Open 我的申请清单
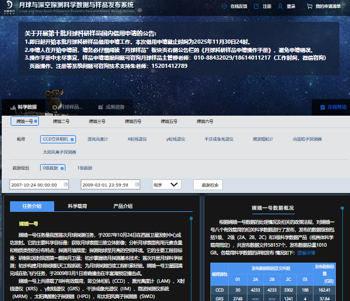 [328, 6]
